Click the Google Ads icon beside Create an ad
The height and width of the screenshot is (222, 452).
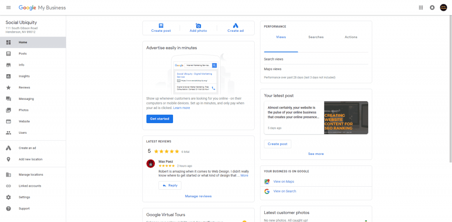(x=8, y=148)
